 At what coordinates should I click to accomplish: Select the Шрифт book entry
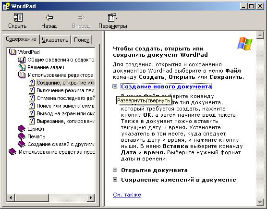36,129
